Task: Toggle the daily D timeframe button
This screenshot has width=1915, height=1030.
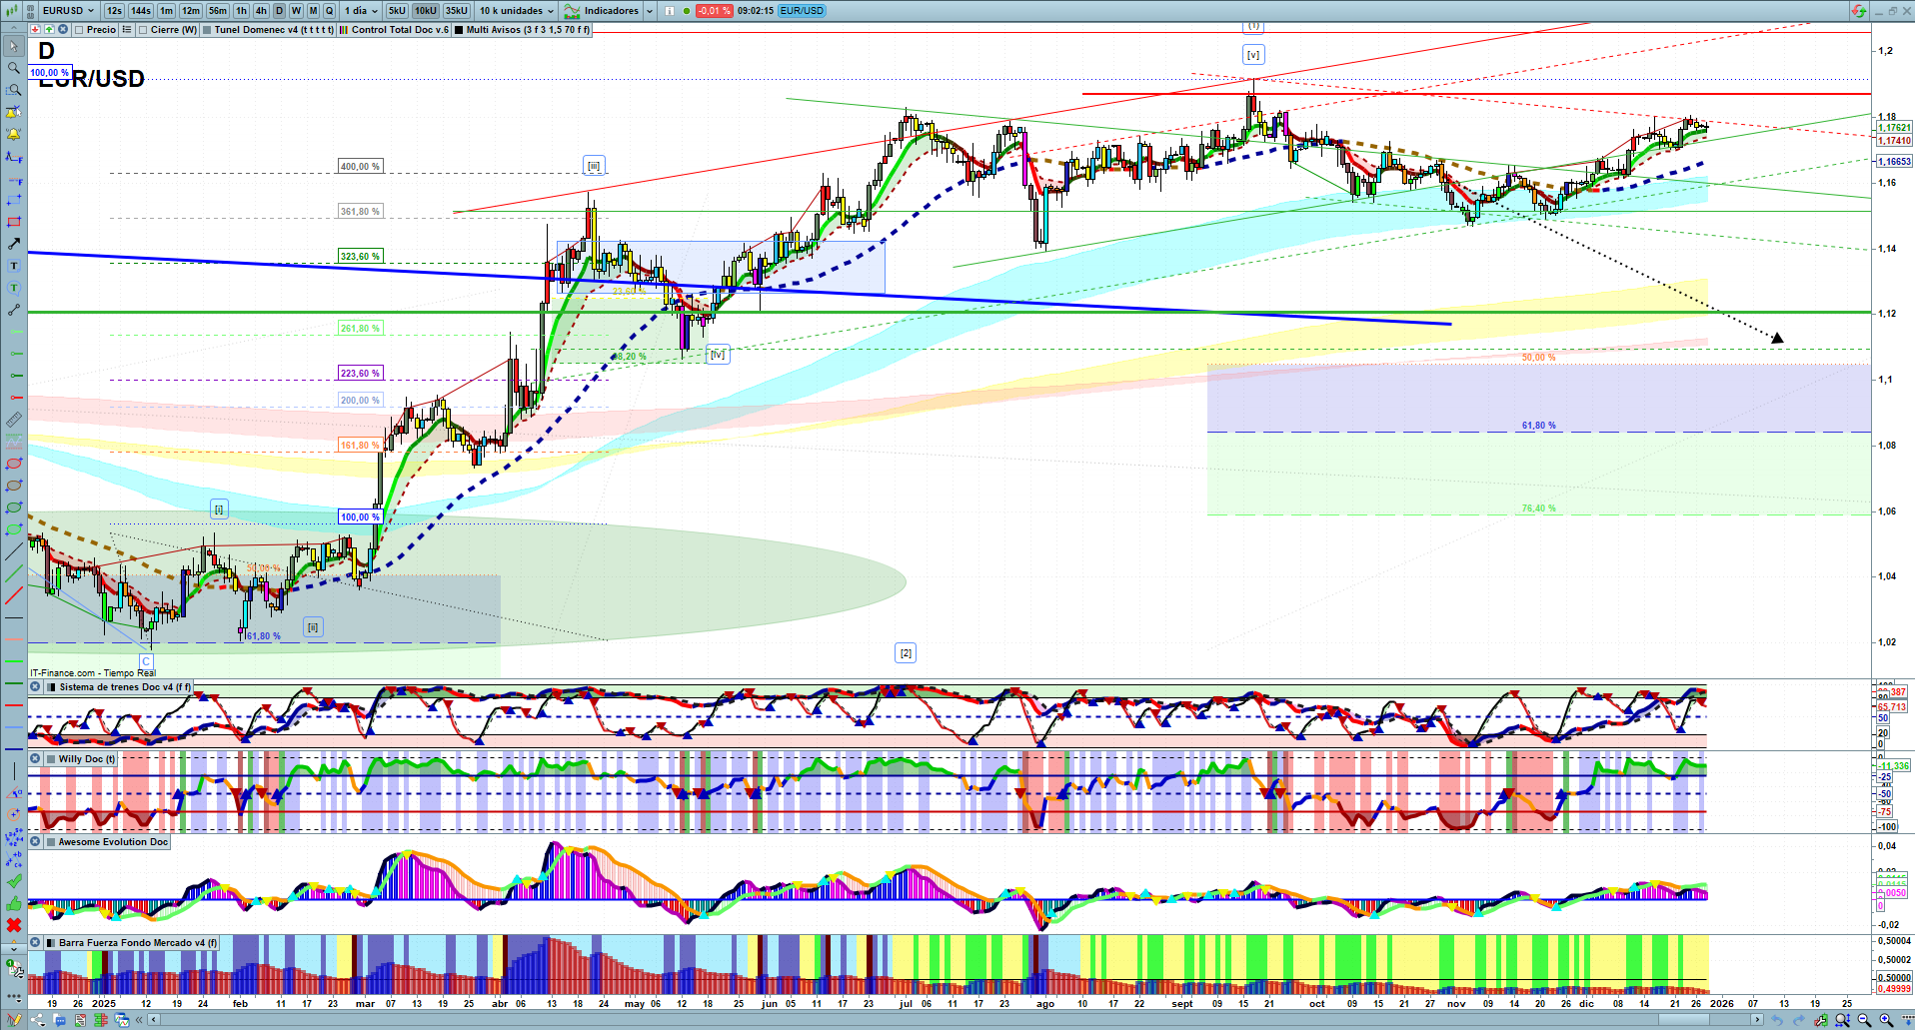Action: (280, 11)
